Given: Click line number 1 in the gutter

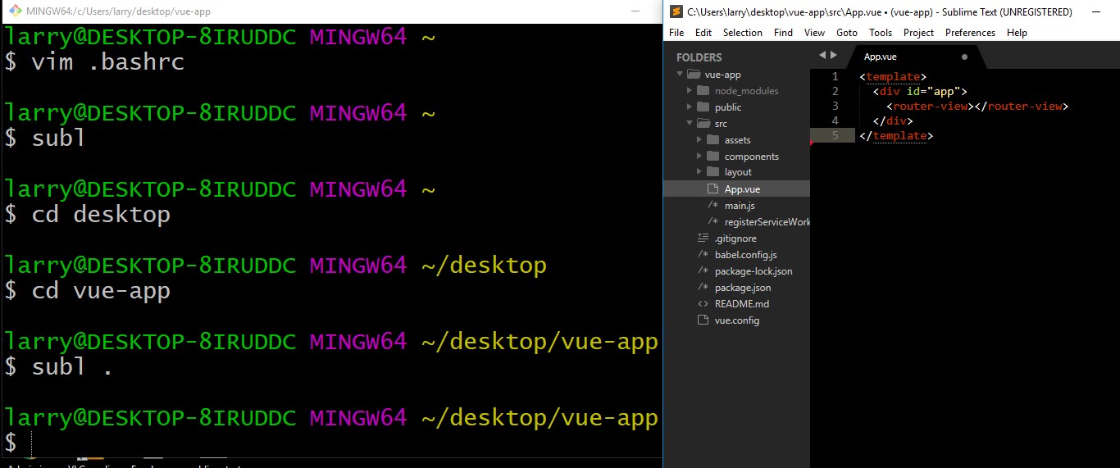Looking at the screenshot, I should [835, 76].
